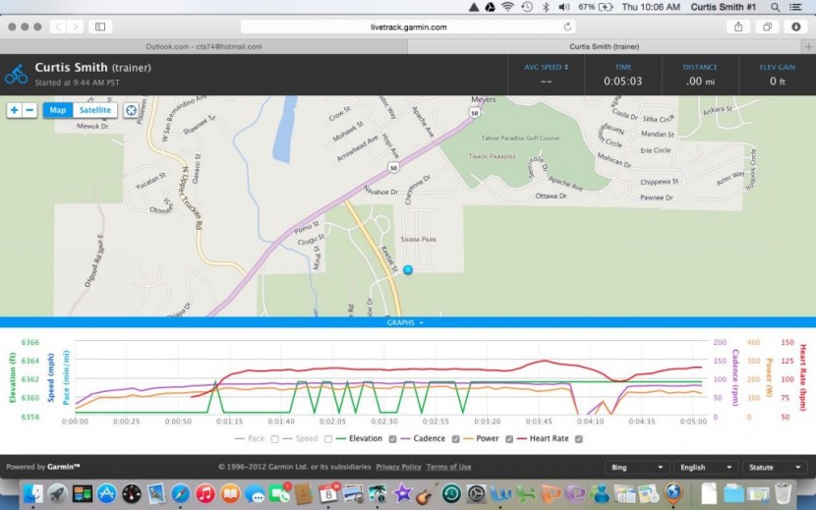
Task: Open the Bing map provider dropdown
Action: [x=636, y=468]
